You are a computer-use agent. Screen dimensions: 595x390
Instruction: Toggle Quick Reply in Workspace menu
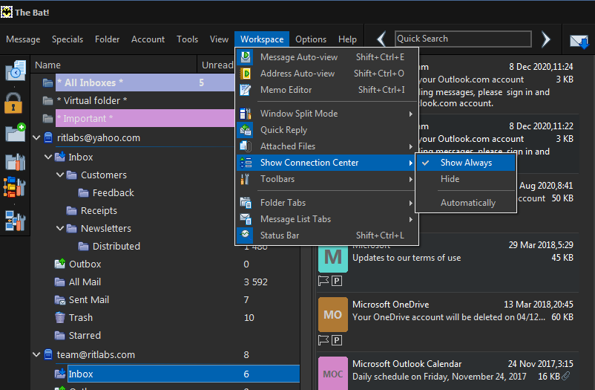click(326, 130)
